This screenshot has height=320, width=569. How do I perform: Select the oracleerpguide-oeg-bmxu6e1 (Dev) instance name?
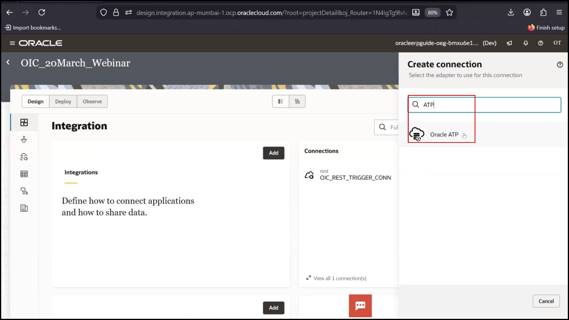click(x=446, y=43)
